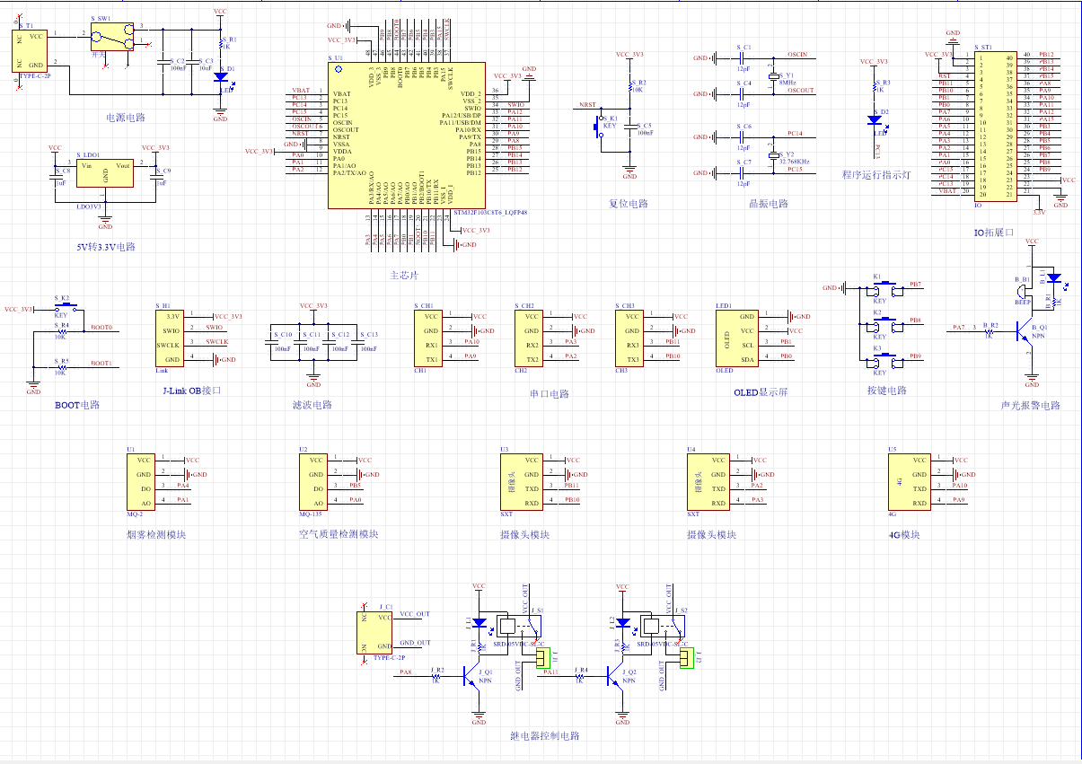The image size is (1082, 764).
Task: Click the 串口电路 section label
Action: pos(550,393)
